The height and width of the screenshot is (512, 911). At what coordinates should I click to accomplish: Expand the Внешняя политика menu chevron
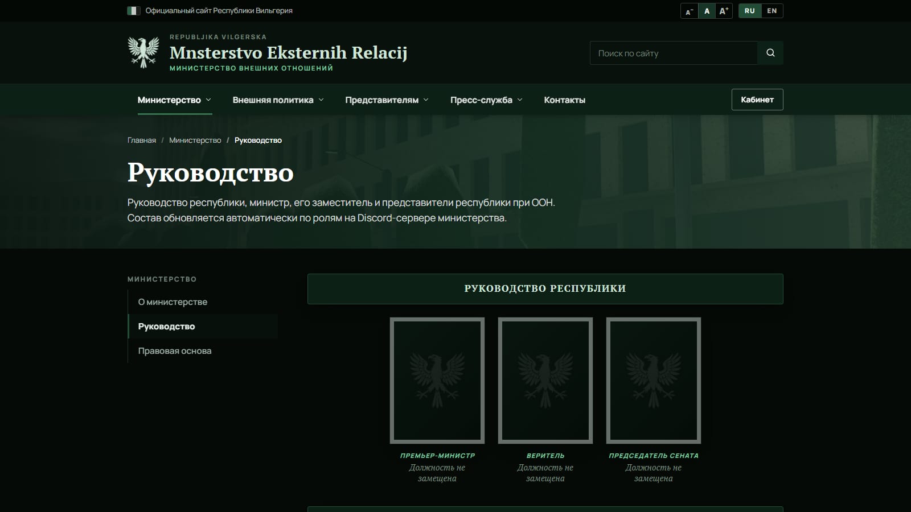coord(321,100)
